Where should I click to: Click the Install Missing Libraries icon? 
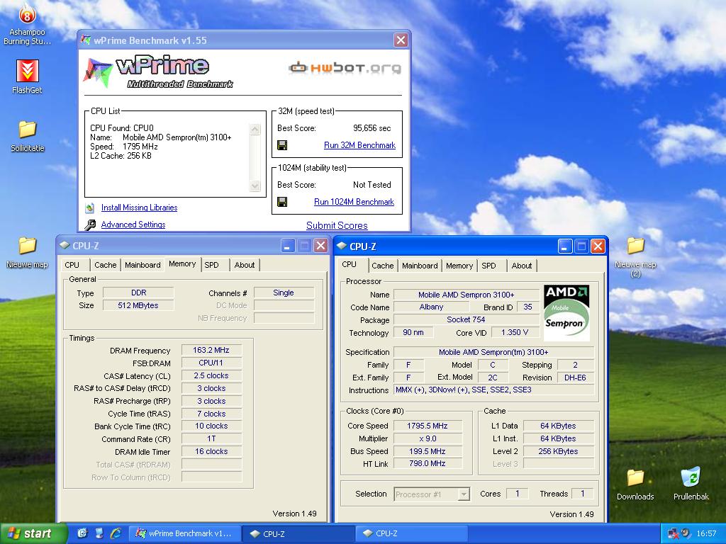[90, 208]
